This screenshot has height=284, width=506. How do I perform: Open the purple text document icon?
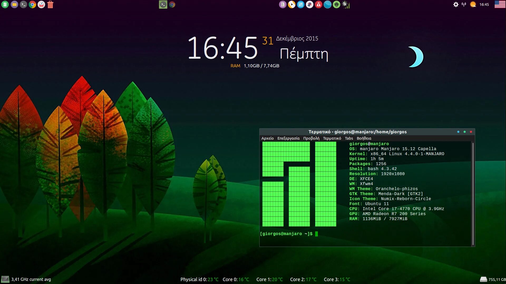click(x=283, y=4)
